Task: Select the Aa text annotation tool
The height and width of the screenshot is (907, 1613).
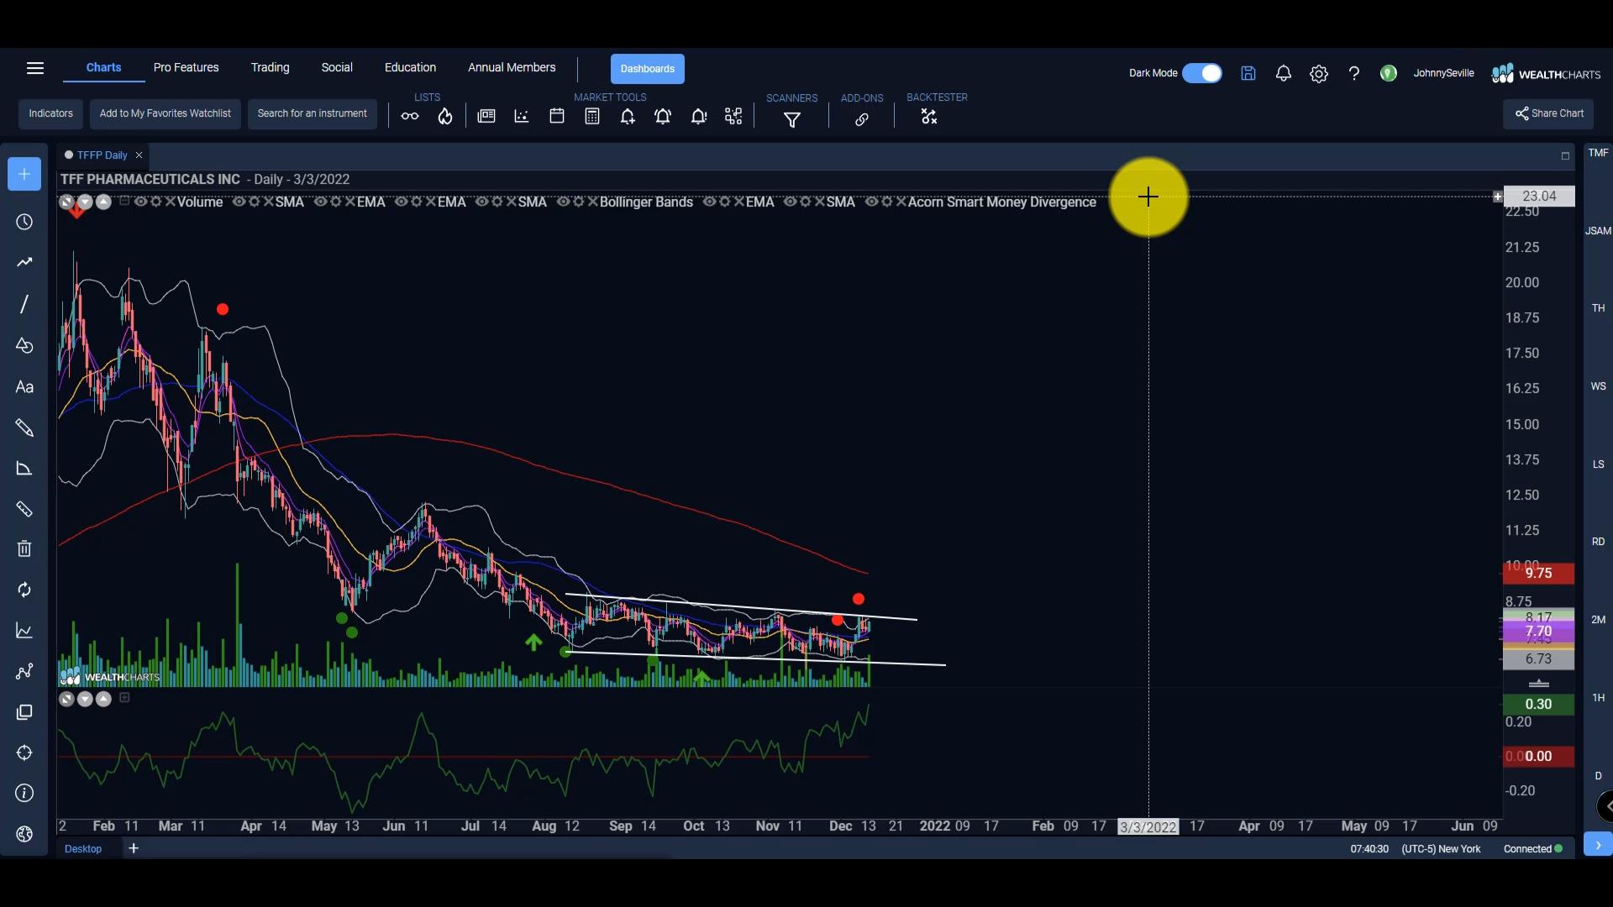Action: pos(24,387)
